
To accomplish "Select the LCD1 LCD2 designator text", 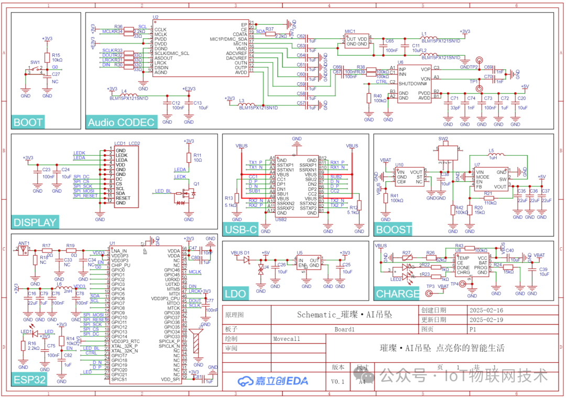I will pyautogui.click(x=127, y=143).
